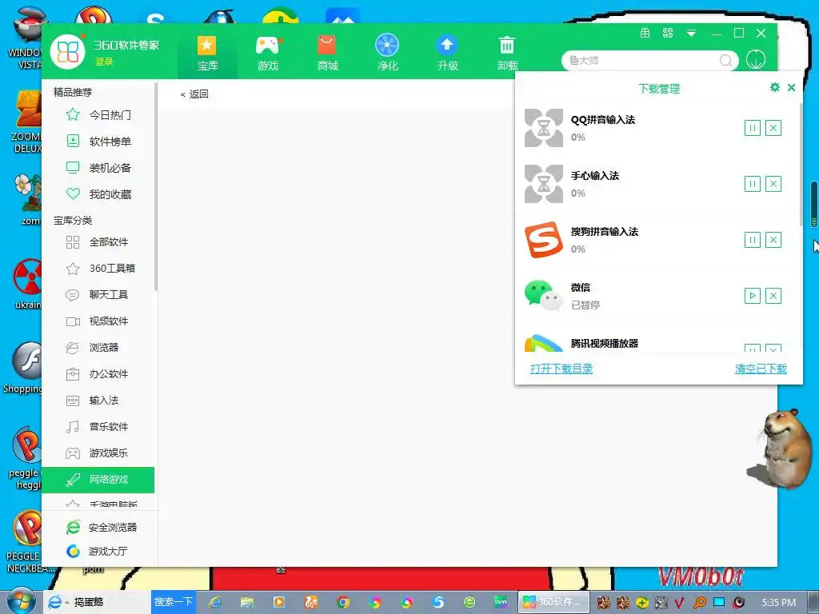
Task: Switch to the 游戏 games tab
Action: (267, 54)
